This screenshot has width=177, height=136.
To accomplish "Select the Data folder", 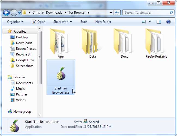I will 93,44.
